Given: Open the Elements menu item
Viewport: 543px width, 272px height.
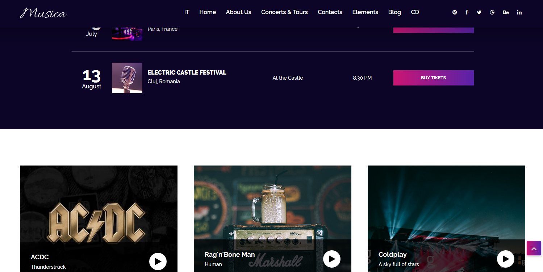Looking at the screenshot, I should (365, 12).
